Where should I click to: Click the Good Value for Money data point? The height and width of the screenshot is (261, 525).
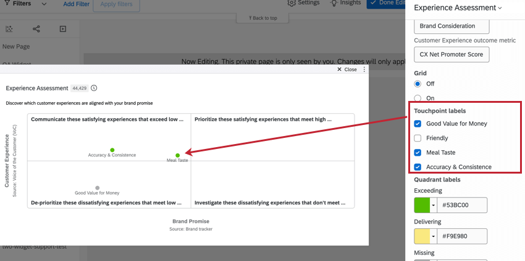pos(97,188)
